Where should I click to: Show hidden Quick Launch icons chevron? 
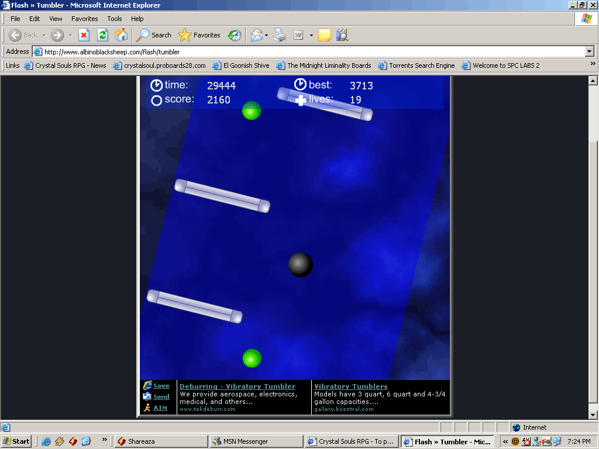tap(104, 440)
